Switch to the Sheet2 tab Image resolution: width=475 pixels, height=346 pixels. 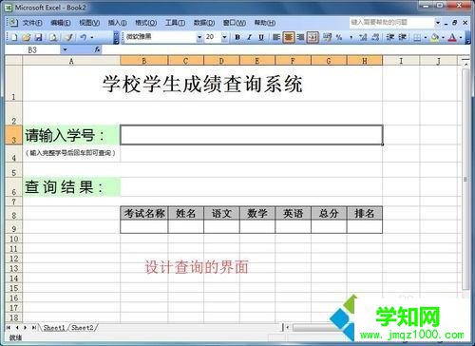pos(83,328)
